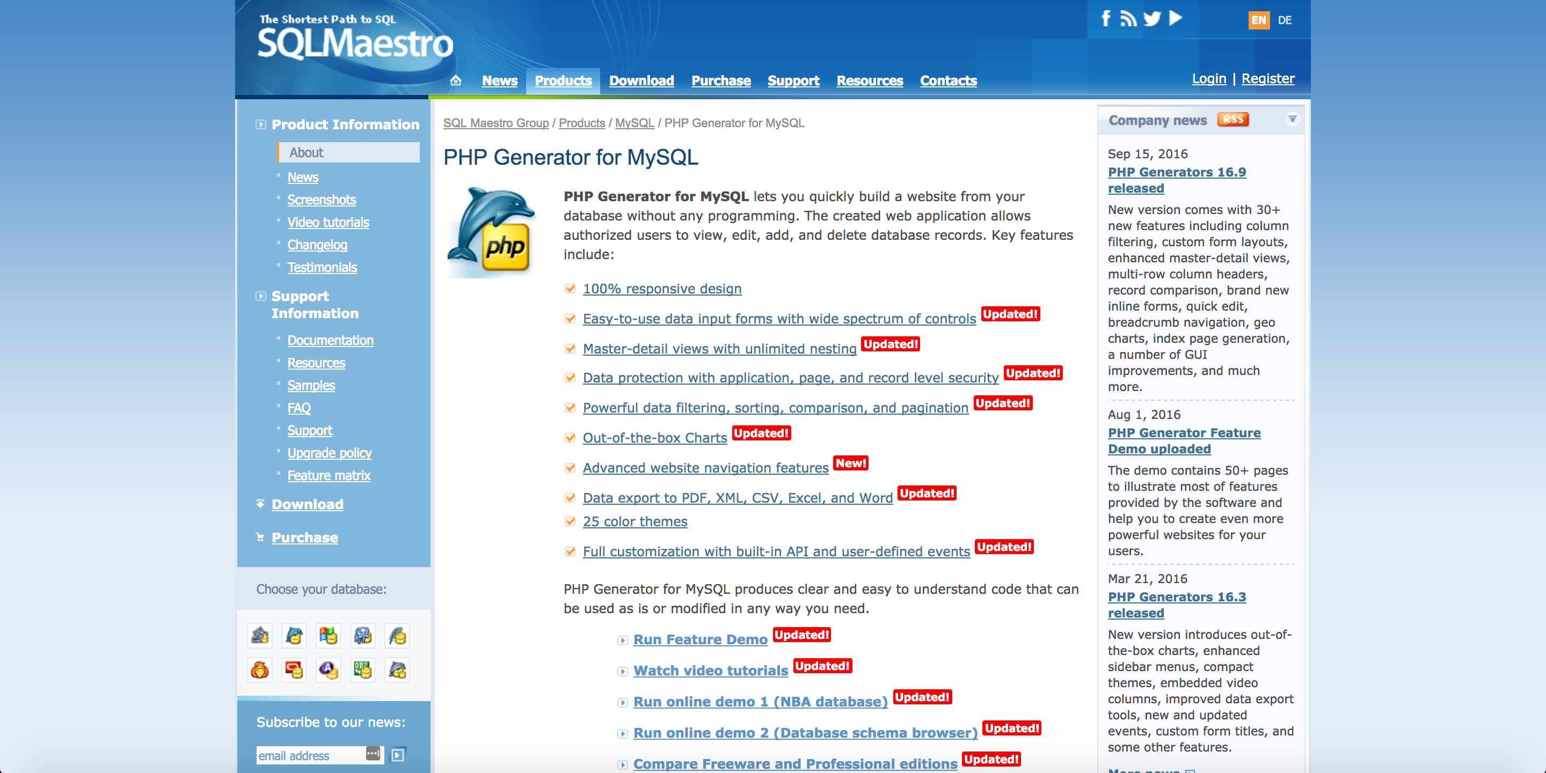
Task: Click the sidebar Download heading link
Action: [307, 504]
